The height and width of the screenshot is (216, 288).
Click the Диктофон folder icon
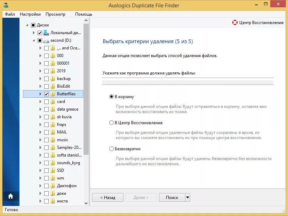coord(53,186)
